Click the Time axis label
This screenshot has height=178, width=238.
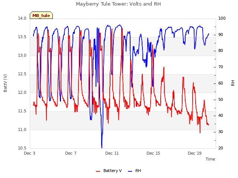pos(210,159)
